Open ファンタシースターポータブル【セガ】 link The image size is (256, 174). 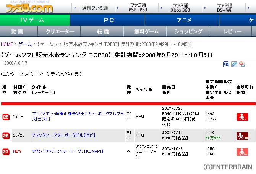click(x=63, y=135)
